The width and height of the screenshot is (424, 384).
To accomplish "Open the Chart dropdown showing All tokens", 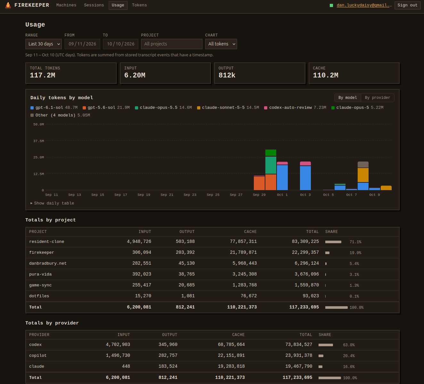I will pyautogui.click(x=221, y=44).
